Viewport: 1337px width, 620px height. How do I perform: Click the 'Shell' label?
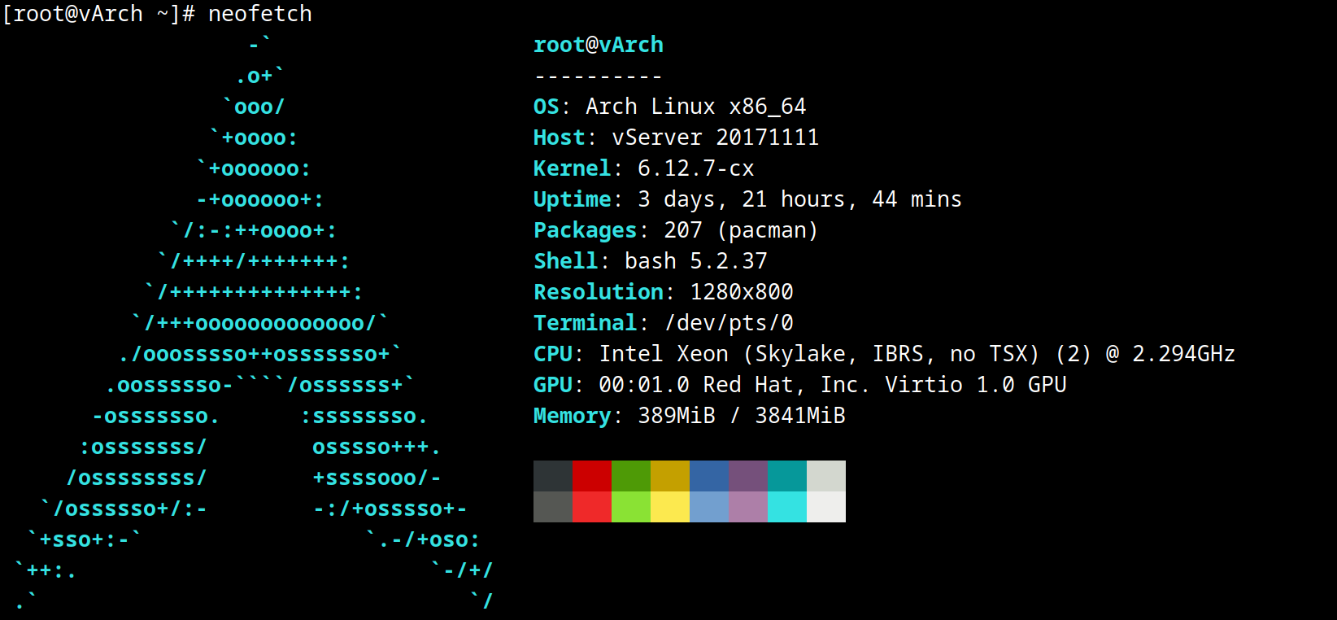566,261
